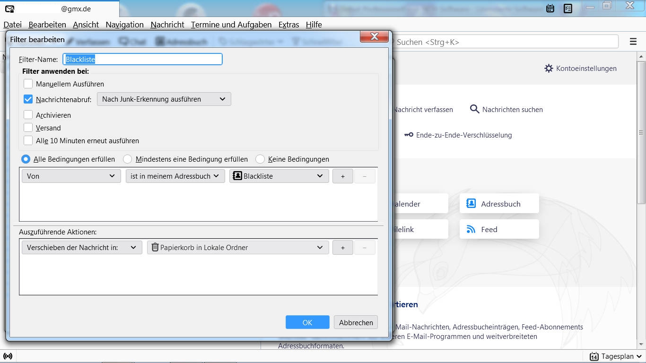The height and width of the screenshot is (363, 646).
Task: Open the Feed card with RSS icon
Action: [x=499, y=229]
